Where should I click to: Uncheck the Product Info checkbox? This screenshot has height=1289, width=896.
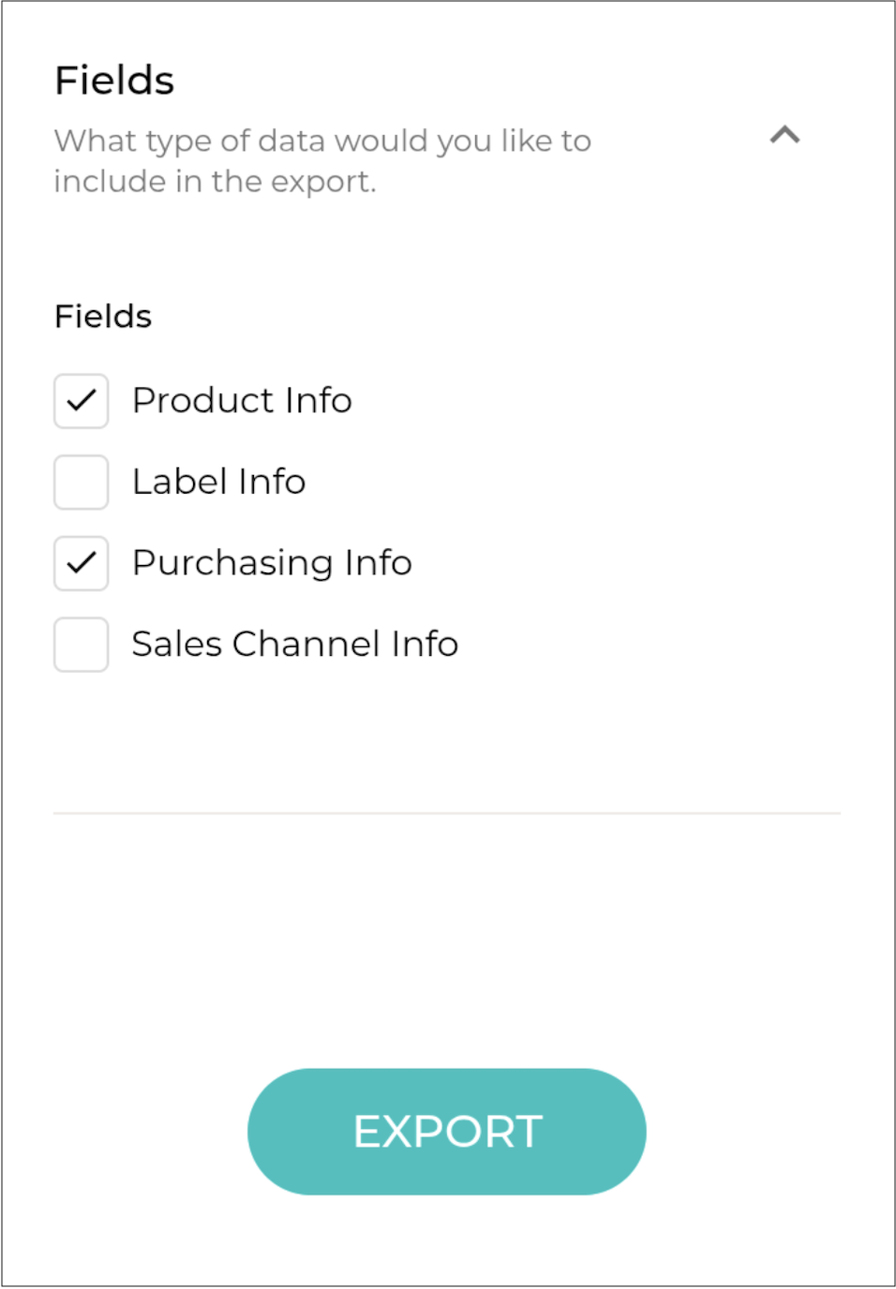pyautogui.click(x=82, y=401)
